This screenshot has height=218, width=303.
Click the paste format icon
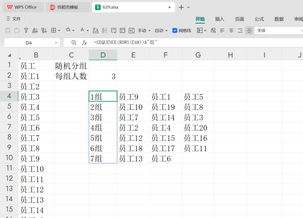click(17, 30)
